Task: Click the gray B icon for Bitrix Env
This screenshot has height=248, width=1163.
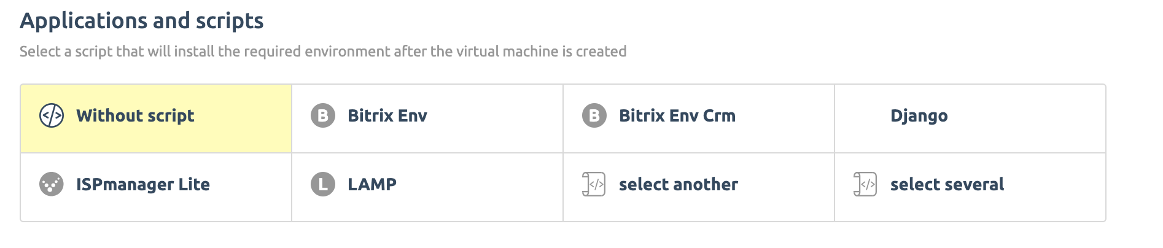Action: (x=323, y=115)
